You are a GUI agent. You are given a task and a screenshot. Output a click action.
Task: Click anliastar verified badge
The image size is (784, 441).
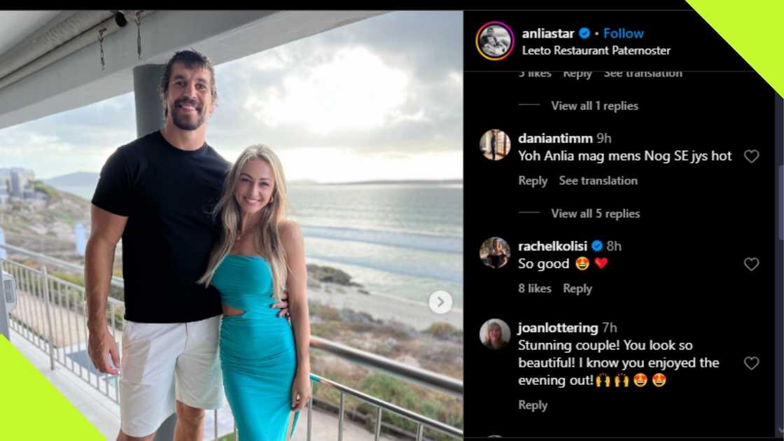pos(584,34)
